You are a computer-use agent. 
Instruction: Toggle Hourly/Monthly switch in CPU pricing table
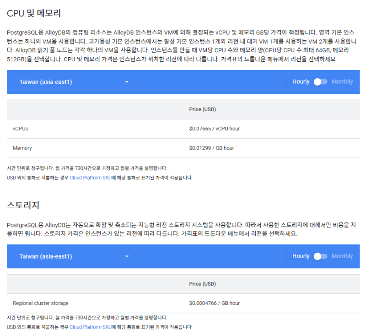tap(320, 82)
